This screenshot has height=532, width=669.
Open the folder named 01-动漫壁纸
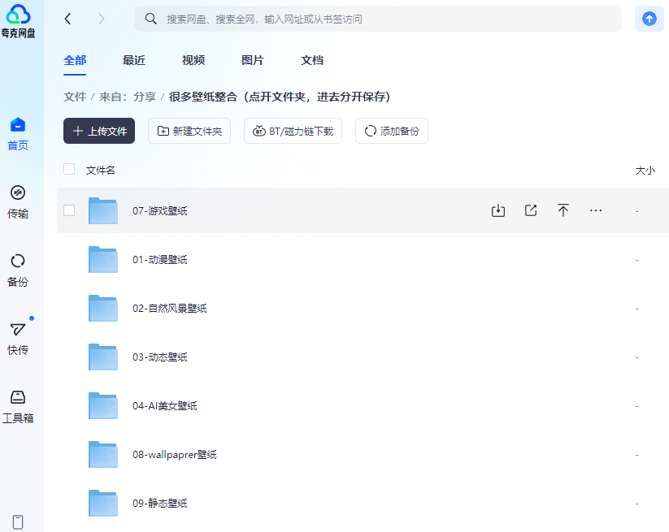click(x=160, y=260)
